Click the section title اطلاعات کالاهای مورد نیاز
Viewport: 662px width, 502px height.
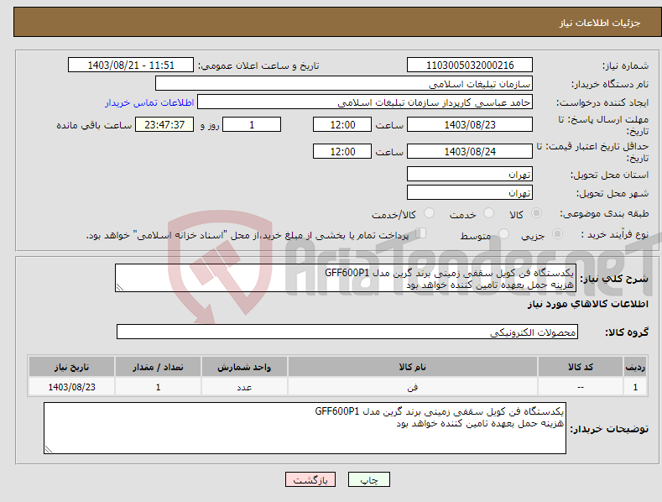(587, 304)
